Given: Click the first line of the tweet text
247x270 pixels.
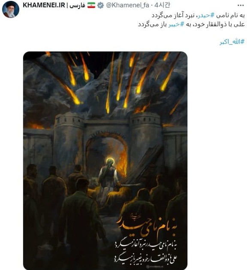Looking at the screenshot, I should click(198, 15).
